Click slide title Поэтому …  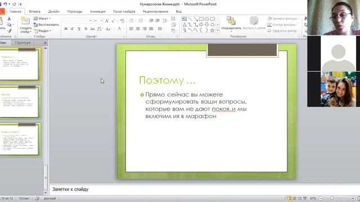coord(167,80)
